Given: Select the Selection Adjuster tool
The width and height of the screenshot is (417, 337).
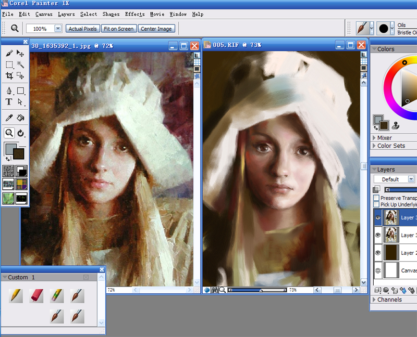Looking at the screenshot, I should (x=20, y=75).
